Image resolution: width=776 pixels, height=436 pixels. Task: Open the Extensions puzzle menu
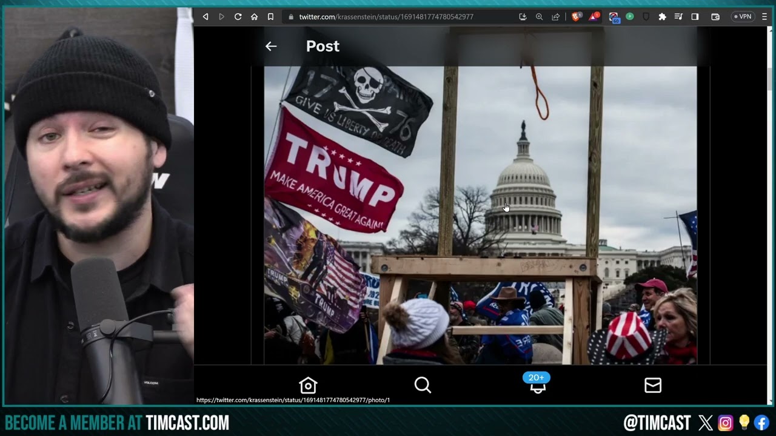[662, 17]
